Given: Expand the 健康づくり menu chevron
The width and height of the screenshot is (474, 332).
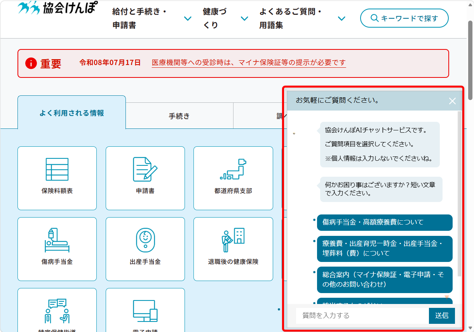Looking at the screenshot, I should tap(244, 18).
